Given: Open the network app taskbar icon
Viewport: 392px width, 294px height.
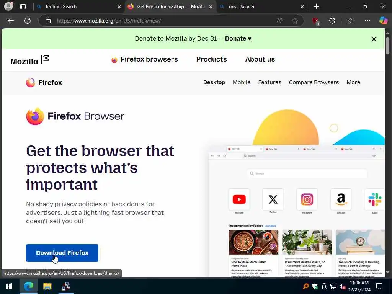Looking at the screenshot, I should pyautogui.click(x=66, y=286).
